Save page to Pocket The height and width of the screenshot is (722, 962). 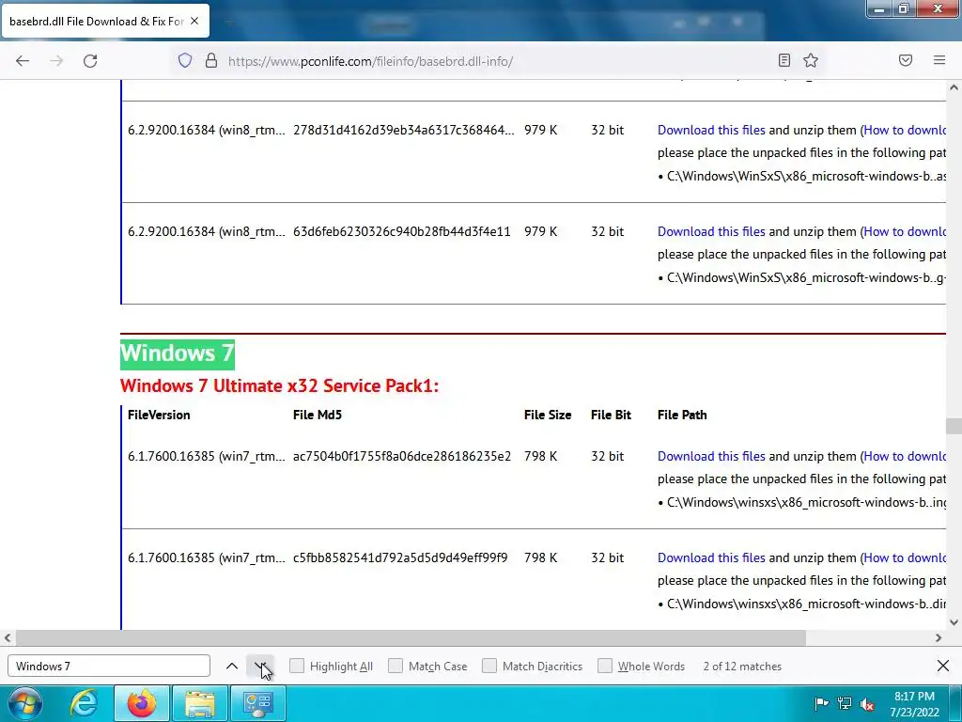coord(905,60)
